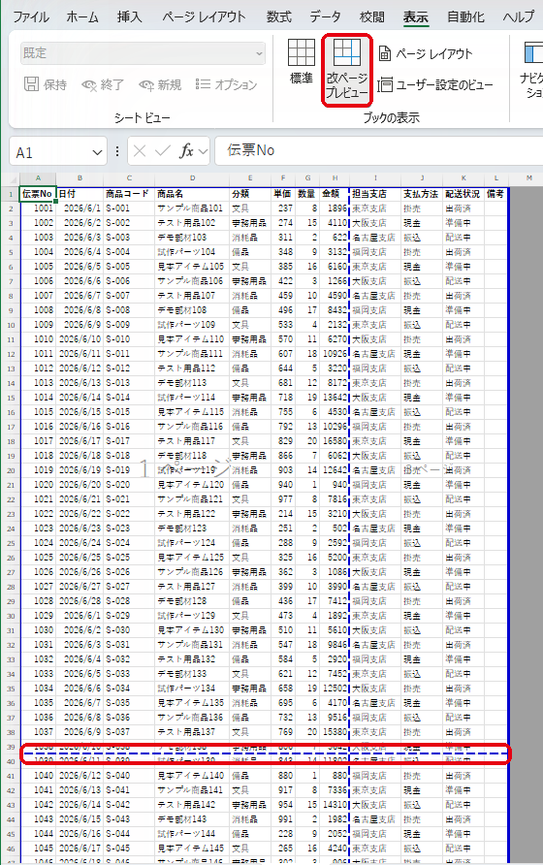This screenshot has width=543, height=865.
Task: Open the 校閲 tab
Action: pyautogui.click(x=372, y=17)
